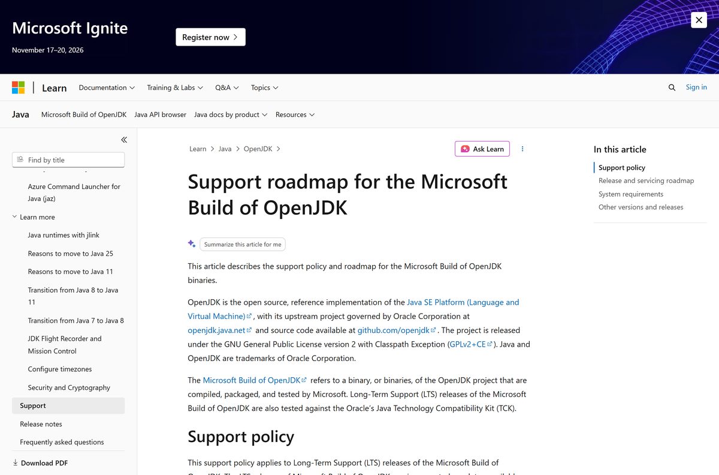Screen dimensions: 719x475
Task: Open JDK Flight Recorder and Mission Control
Action: click(65, 345)
